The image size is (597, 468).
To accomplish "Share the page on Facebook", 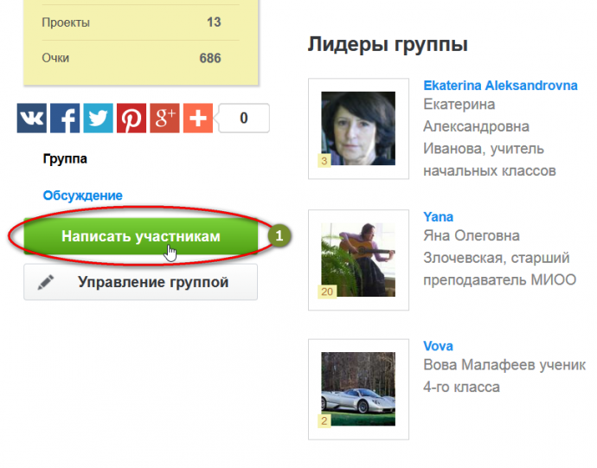I will click(65, 119).
